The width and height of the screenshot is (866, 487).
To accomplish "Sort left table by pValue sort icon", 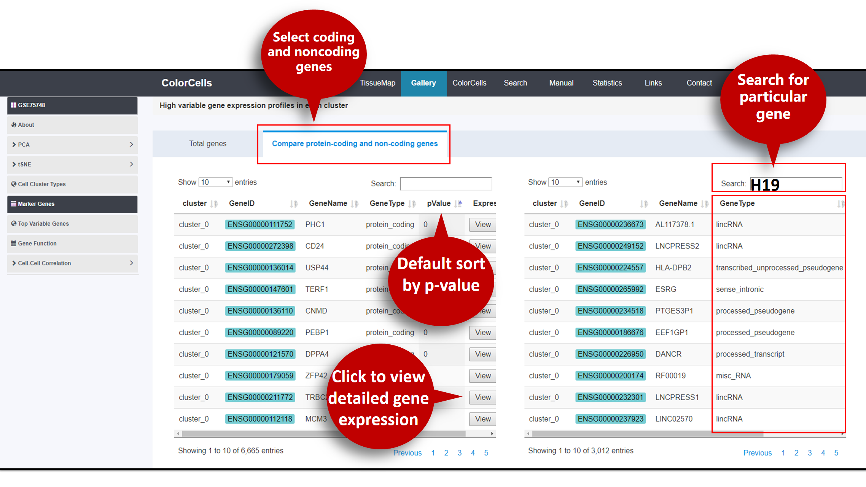I will (458, 204).
